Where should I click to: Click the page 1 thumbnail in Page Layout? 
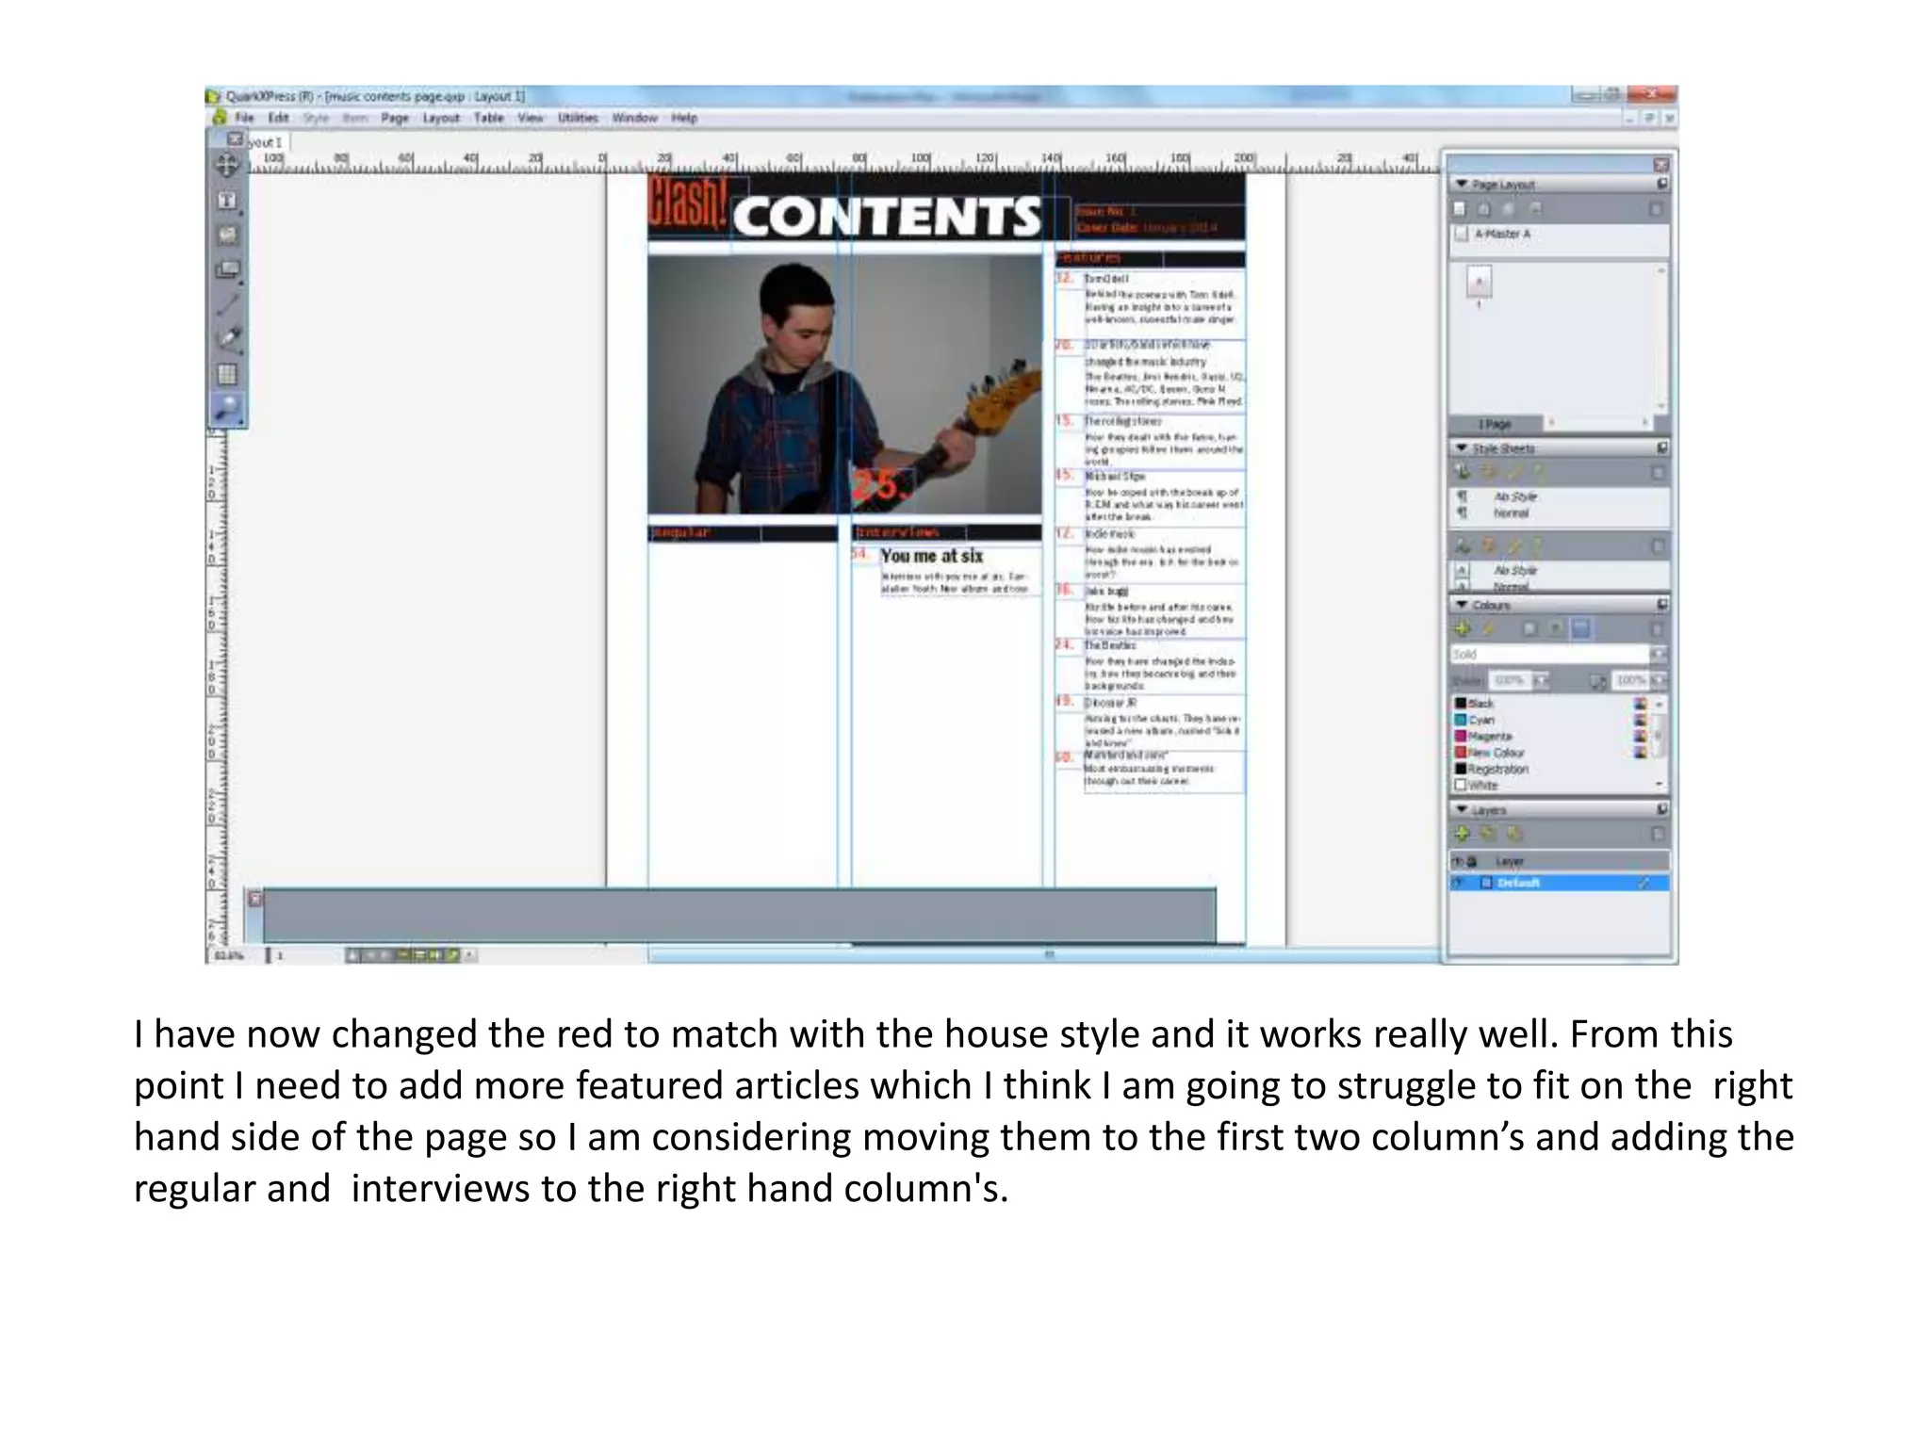point(1479,283)
